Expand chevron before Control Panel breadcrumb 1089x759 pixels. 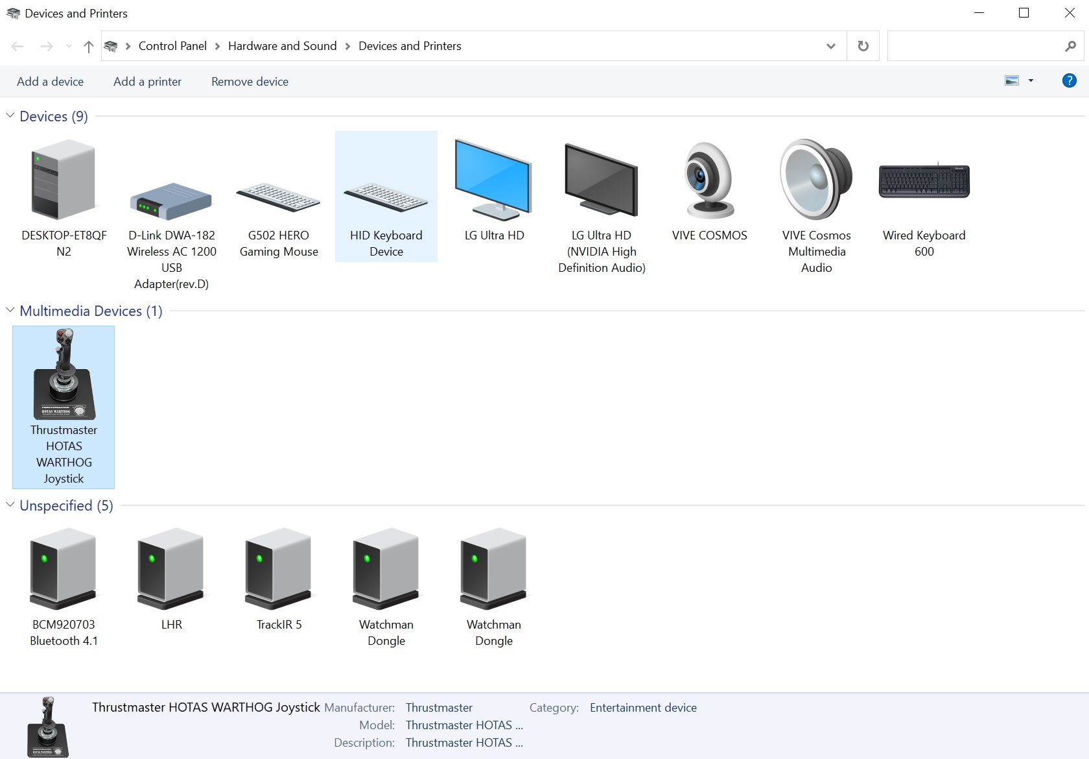point(128,46)
